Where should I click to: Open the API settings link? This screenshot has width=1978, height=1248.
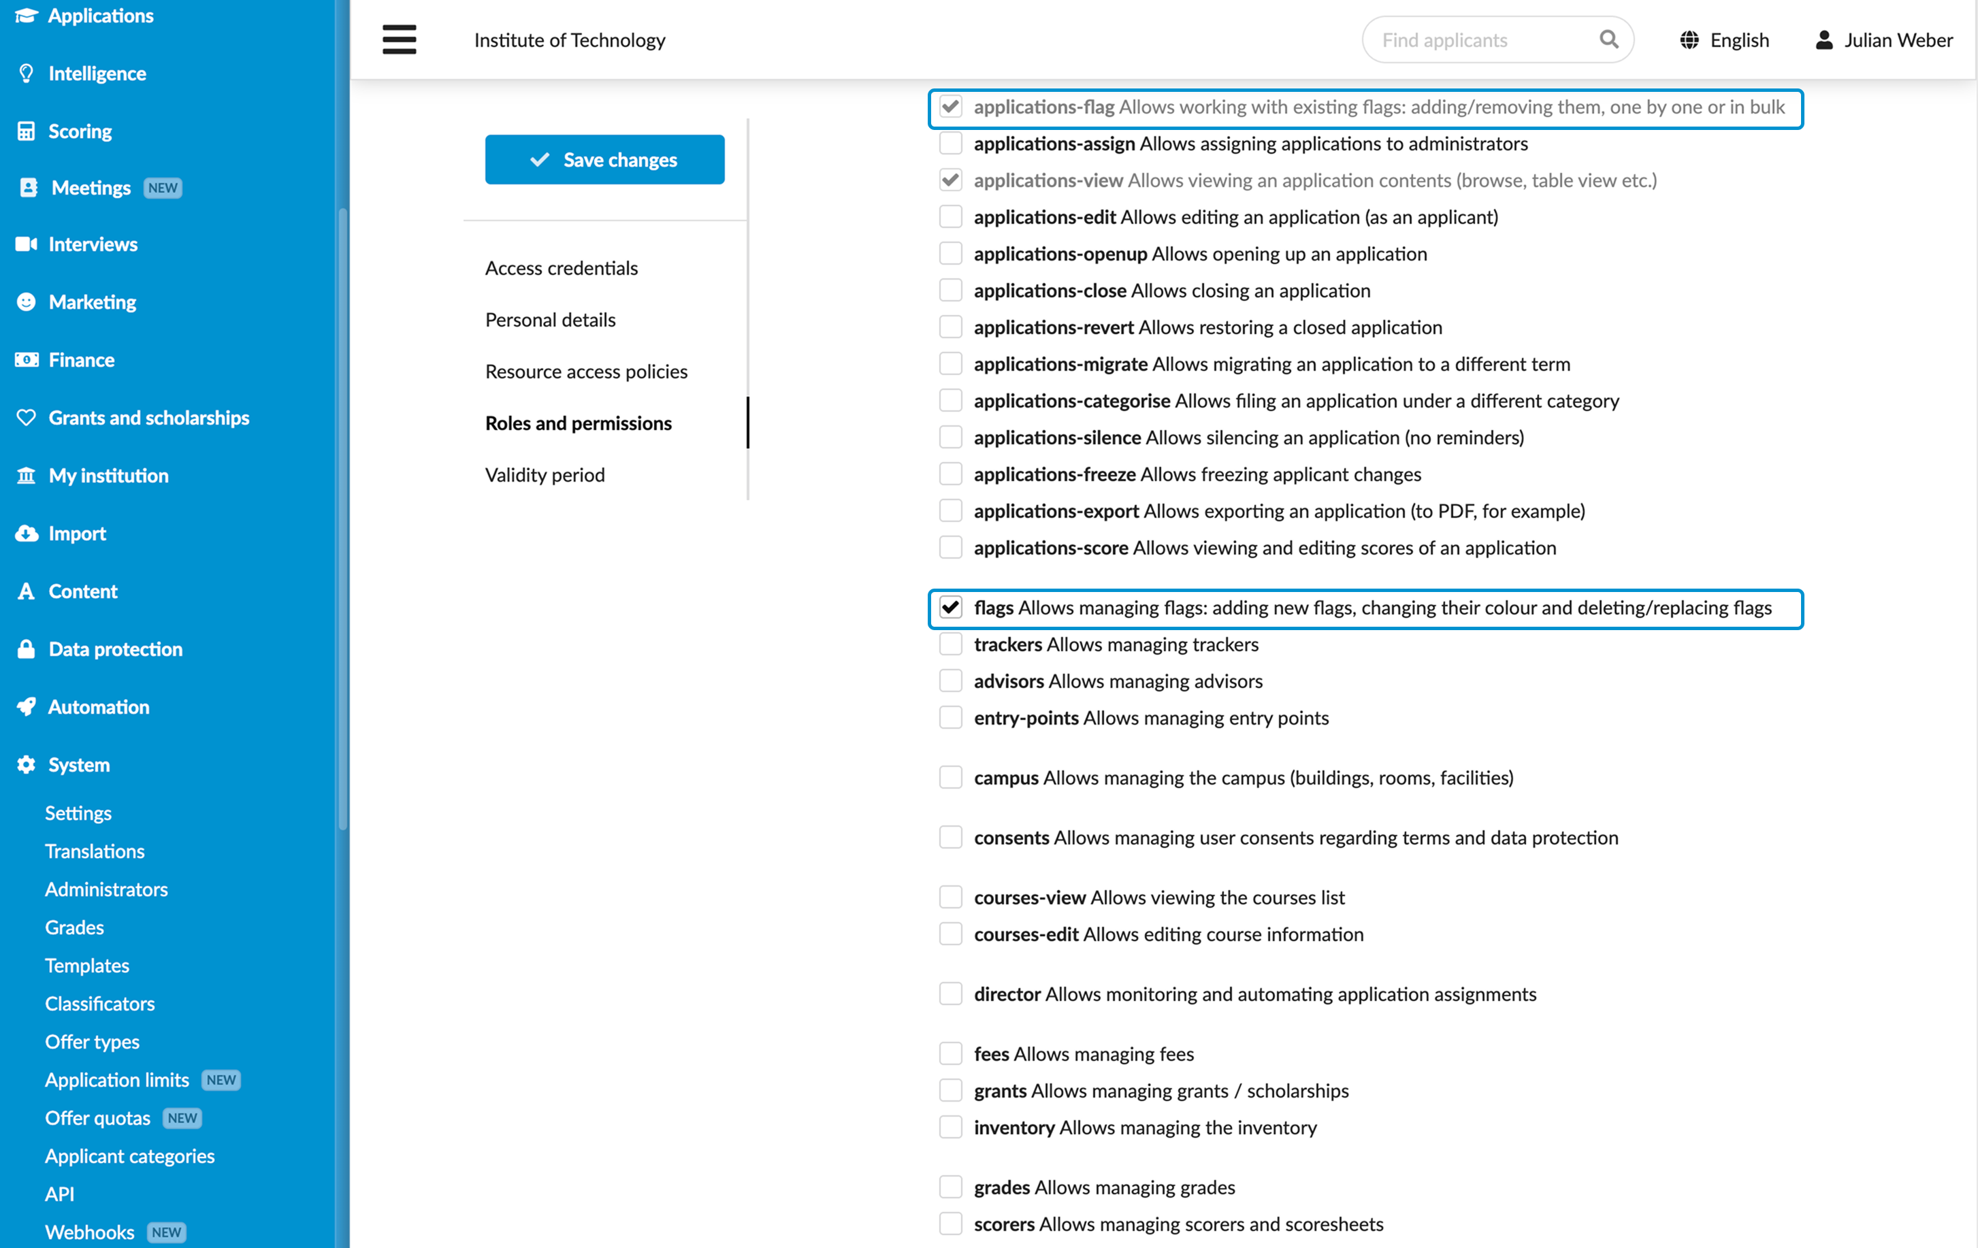click(59, 1194)
